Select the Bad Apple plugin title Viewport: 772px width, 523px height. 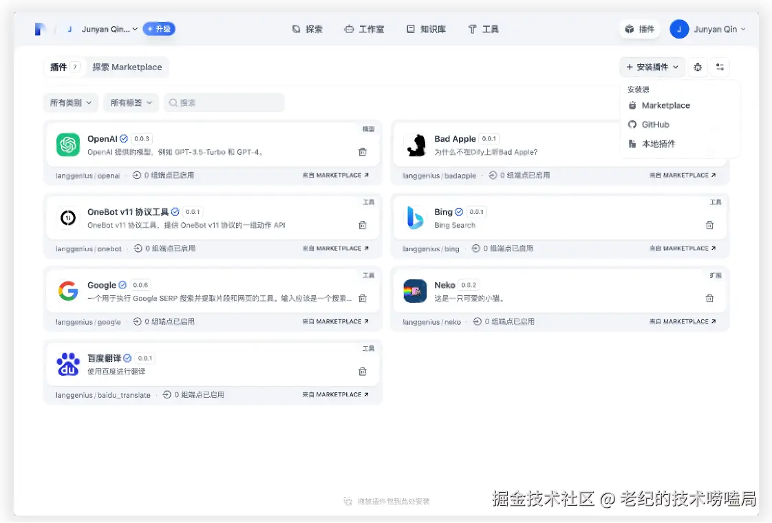pos(455,139)
